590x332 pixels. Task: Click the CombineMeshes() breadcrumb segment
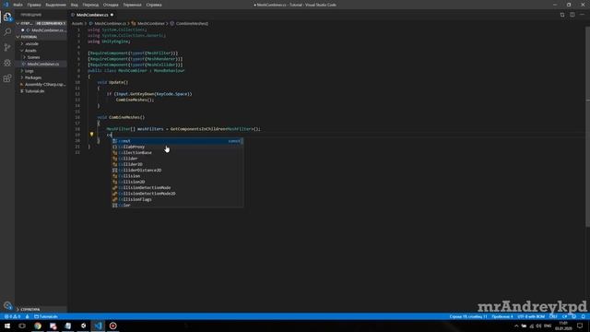click(192, 23)
